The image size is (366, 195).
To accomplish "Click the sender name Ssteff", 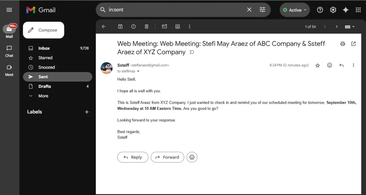I will pos(123,65).
